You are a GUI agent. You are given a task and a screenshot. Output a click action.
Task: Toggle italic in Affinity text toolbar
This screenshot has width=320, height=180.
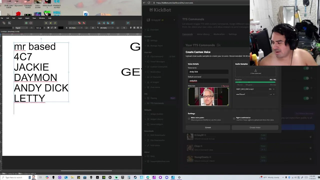pyautogui.click(x=52, y=28)
